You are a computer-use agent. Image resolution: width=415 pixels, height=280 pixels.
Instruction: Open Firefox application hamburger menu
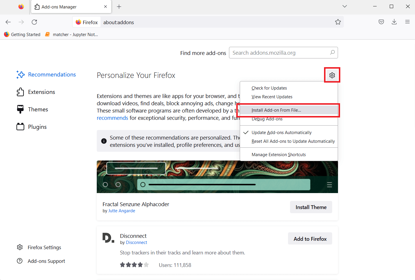(407, 22)
